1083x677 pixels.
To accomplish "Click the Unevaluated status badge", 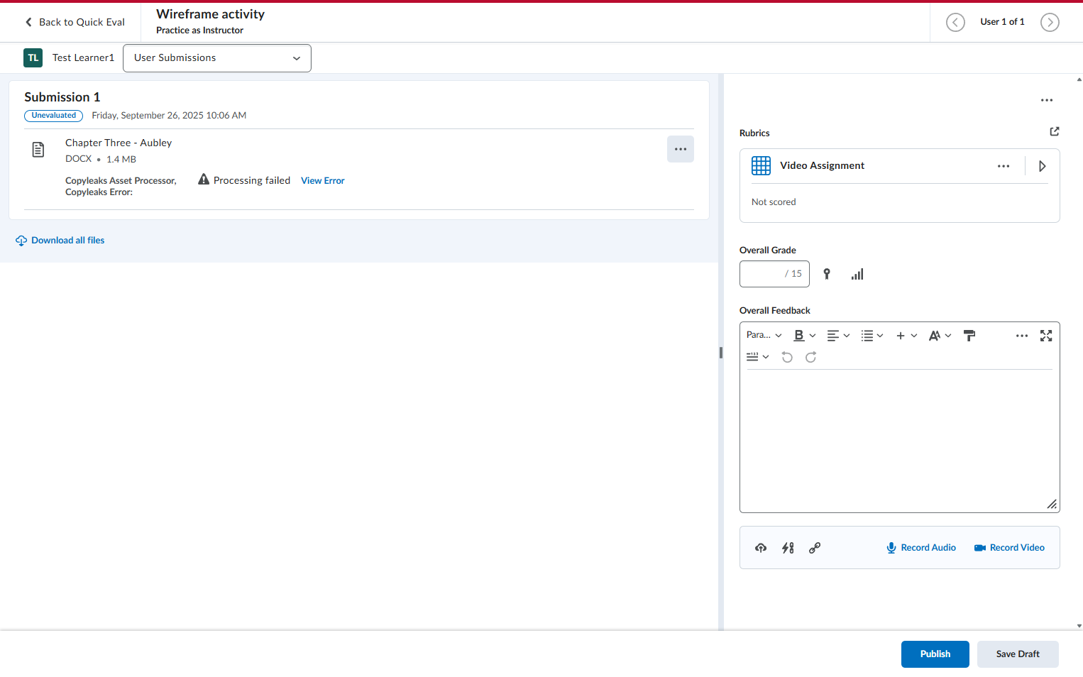I will pyautogui.click(x=54, y=116).
